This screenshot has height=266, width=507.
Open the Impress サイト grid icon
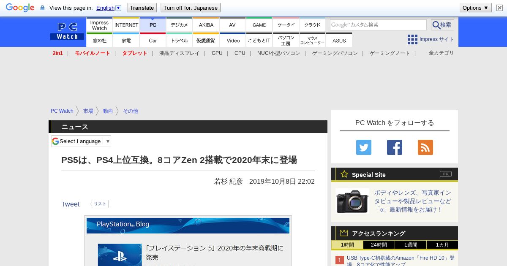tap(412, 39)
